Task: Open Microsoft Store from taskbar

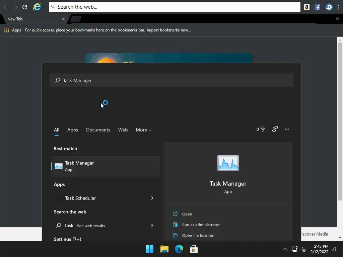Action: (x=194, y=249)
